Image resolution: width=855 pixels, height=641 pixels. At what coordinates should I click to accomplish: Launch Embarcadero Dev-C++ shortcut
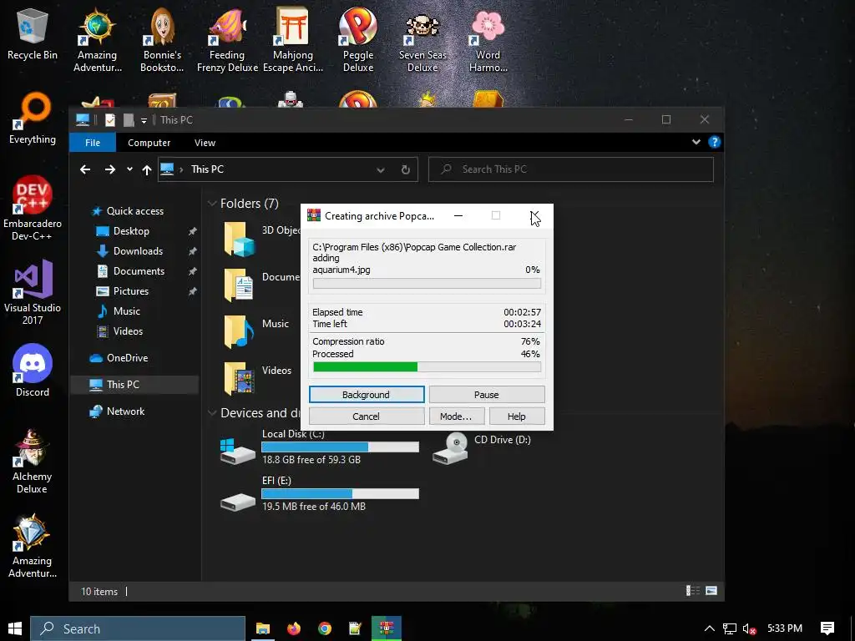33,208
